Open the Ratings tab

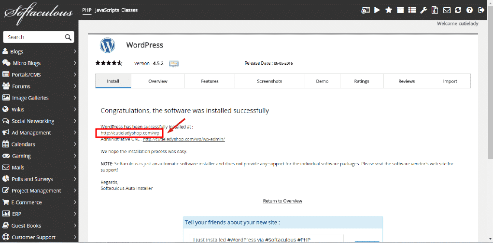point(362,81)
